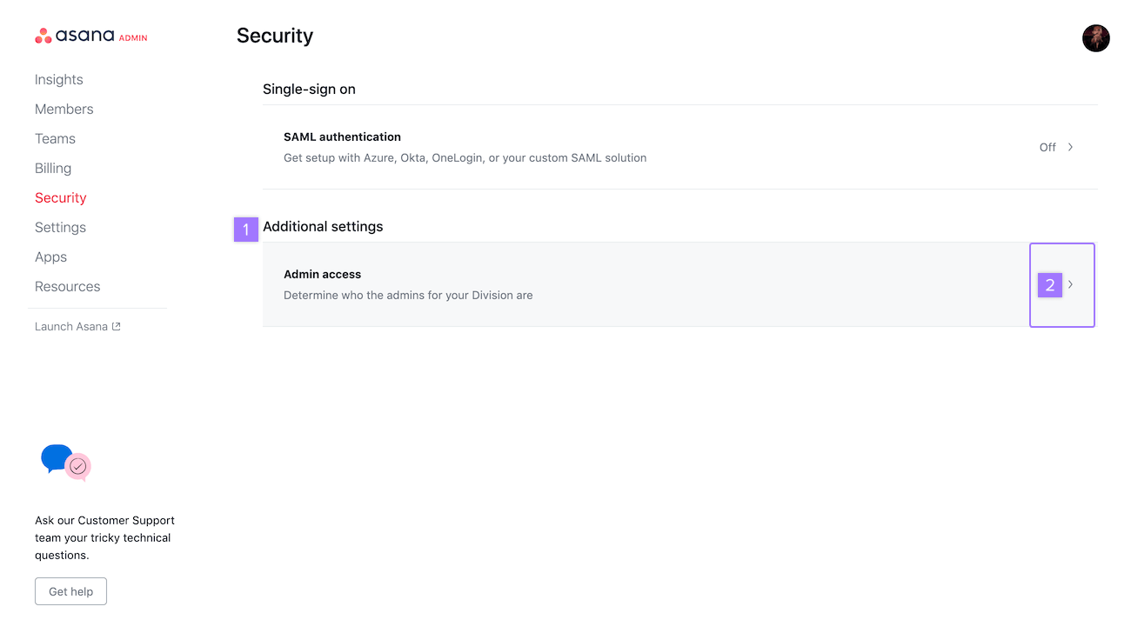This screenshot has height=633, width=1131.
Task: Go to Members in sidebar
Action: pos(64,110)
